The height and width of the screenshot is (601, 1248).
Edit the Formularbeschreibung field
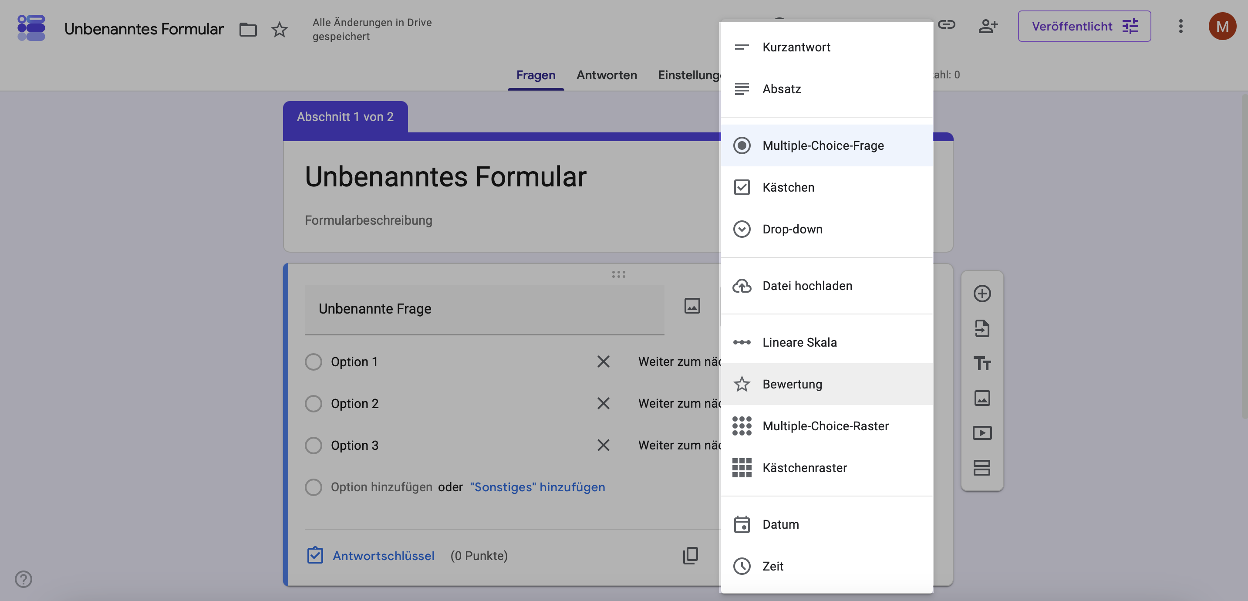(368, 220)
